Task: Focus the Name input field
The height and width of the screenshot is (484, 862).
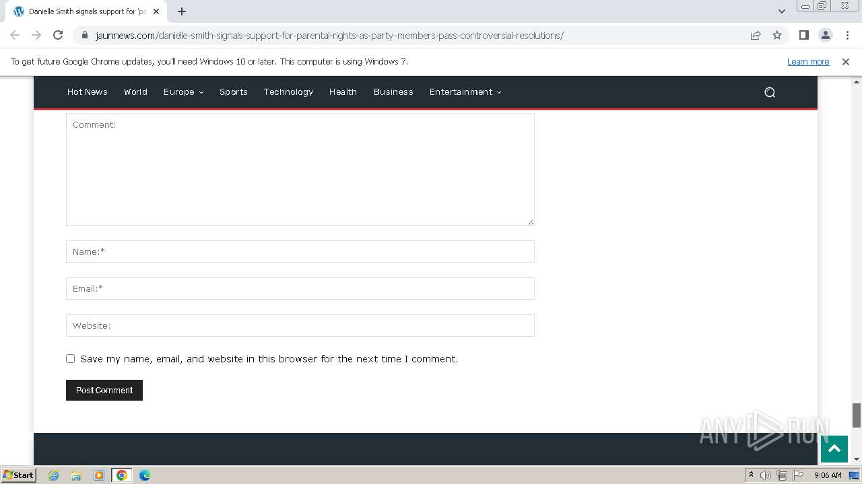Action: [300, 251]
